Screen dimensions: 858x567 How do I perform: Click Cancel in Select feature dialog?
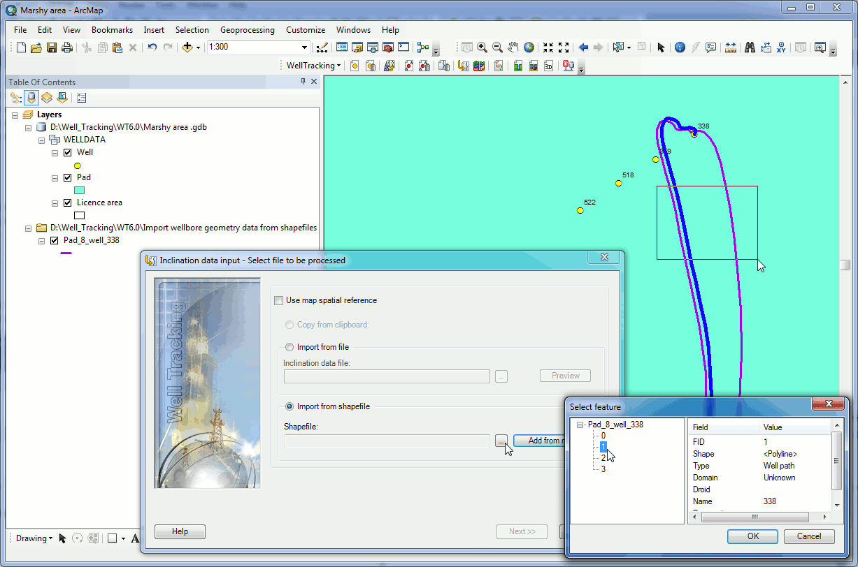(x=809, y=536)
